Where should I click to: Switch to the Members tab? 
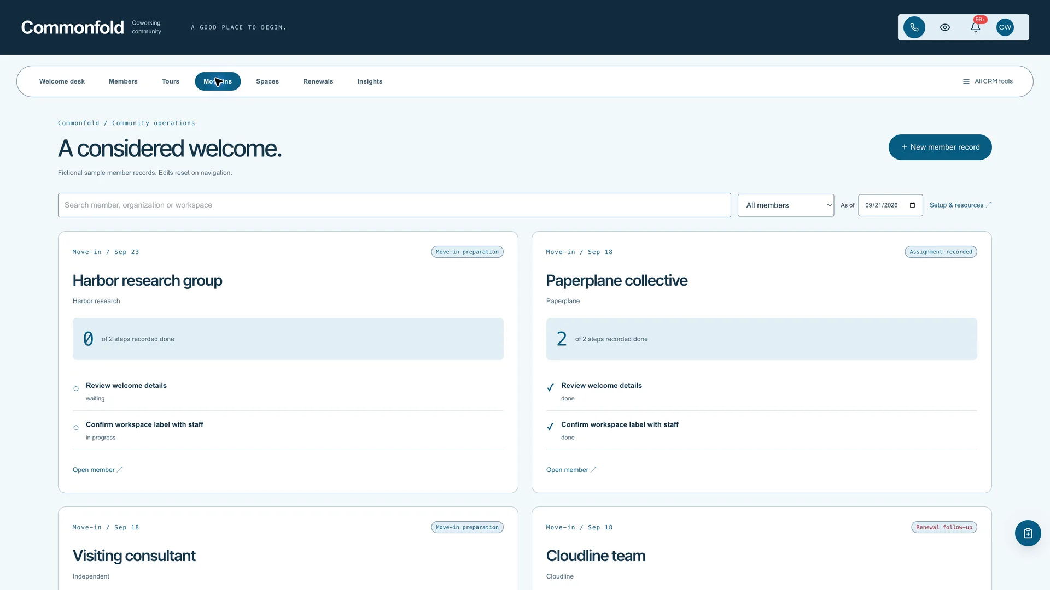[123, 81]
